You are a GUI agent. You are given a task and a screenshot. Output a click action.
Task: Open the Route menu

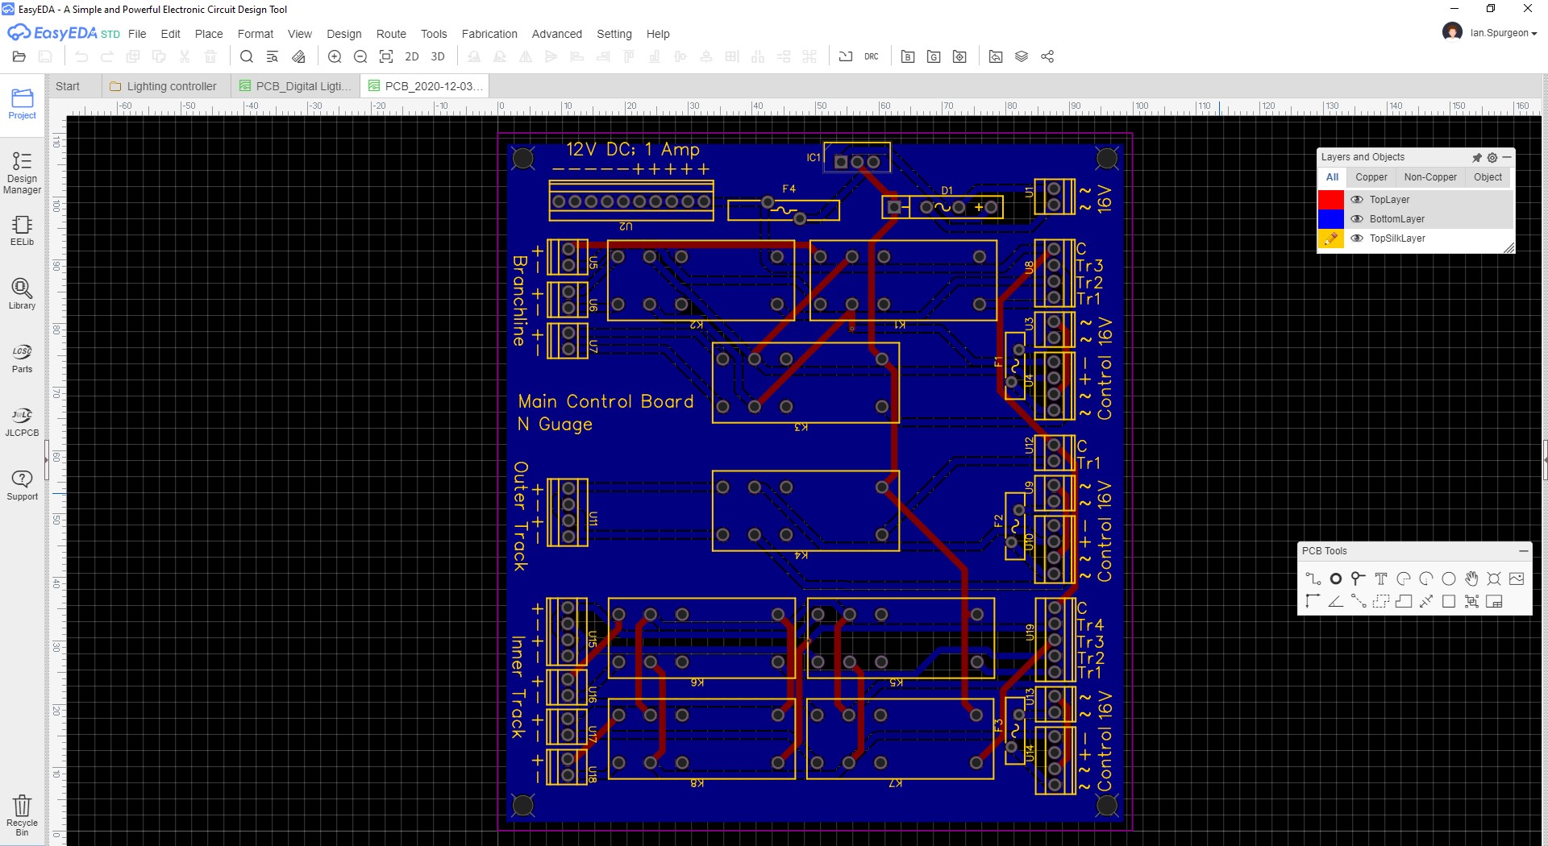point(391,34)
